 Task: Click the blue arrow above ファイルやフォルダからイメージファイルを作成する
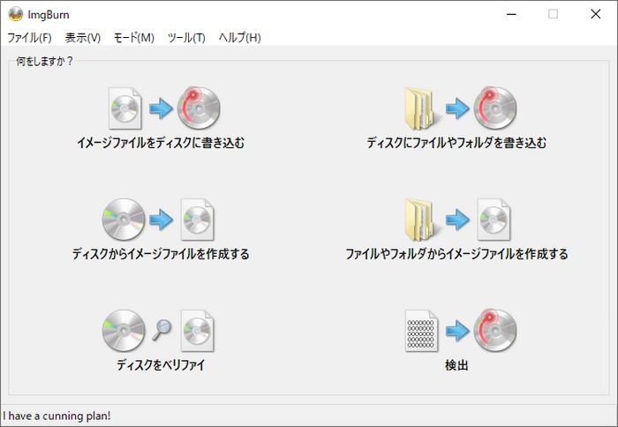pyautogui.click(x=457, y=220)
